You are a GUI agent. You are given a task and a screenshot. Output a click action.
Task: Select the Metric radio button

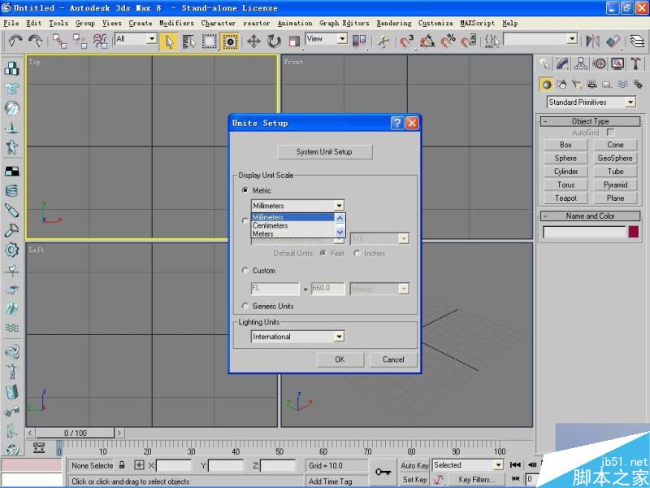(245, 190)
